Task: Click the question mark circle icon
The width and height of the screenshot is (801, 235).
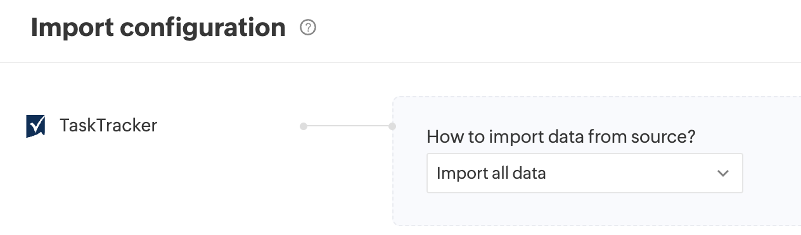Action: [308, 28]
